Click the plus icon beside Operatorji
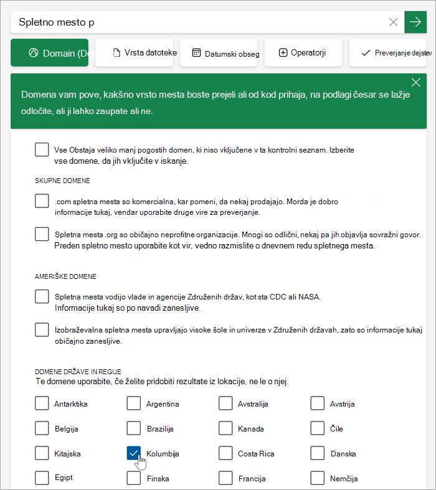 click(283, 53)
